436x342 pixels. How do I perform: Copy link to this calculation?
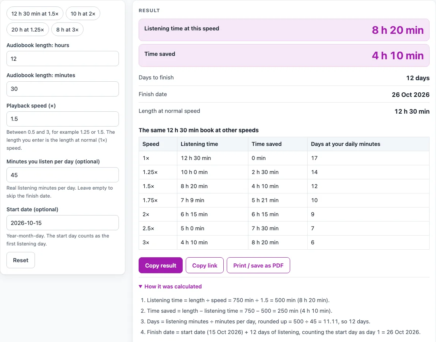click(x=205, y=266)
